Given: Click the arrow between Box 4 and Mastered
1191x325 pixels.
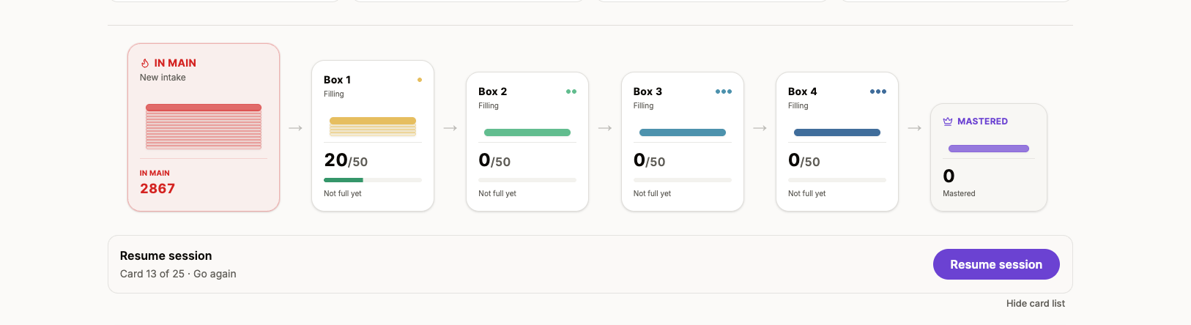Looking at the screenshot, I should (915, 128).
